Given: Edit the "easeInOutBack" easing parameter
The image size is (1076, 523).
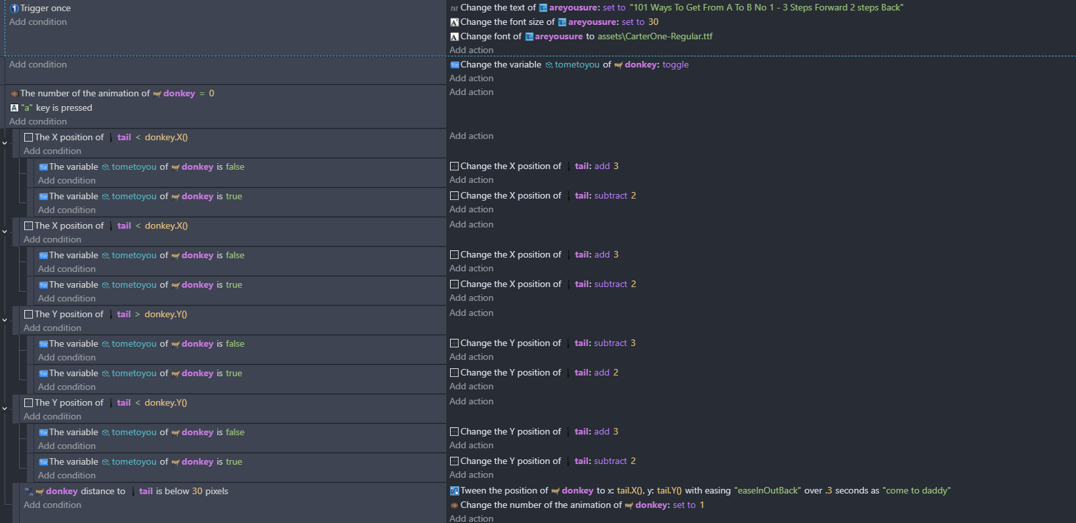Looking at the screenshot, I should point(767,491).
